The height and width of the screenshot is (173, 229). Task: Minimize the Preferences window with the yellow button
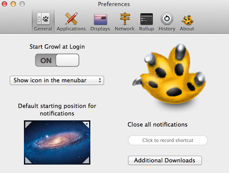13,4
